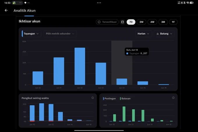198x132 pixels.
Task: Select the 2W time range
Action: pos(142,22)
